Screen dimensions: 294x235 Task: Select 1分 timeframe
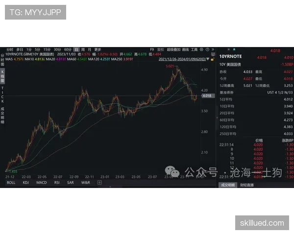[x=29, y=49]
